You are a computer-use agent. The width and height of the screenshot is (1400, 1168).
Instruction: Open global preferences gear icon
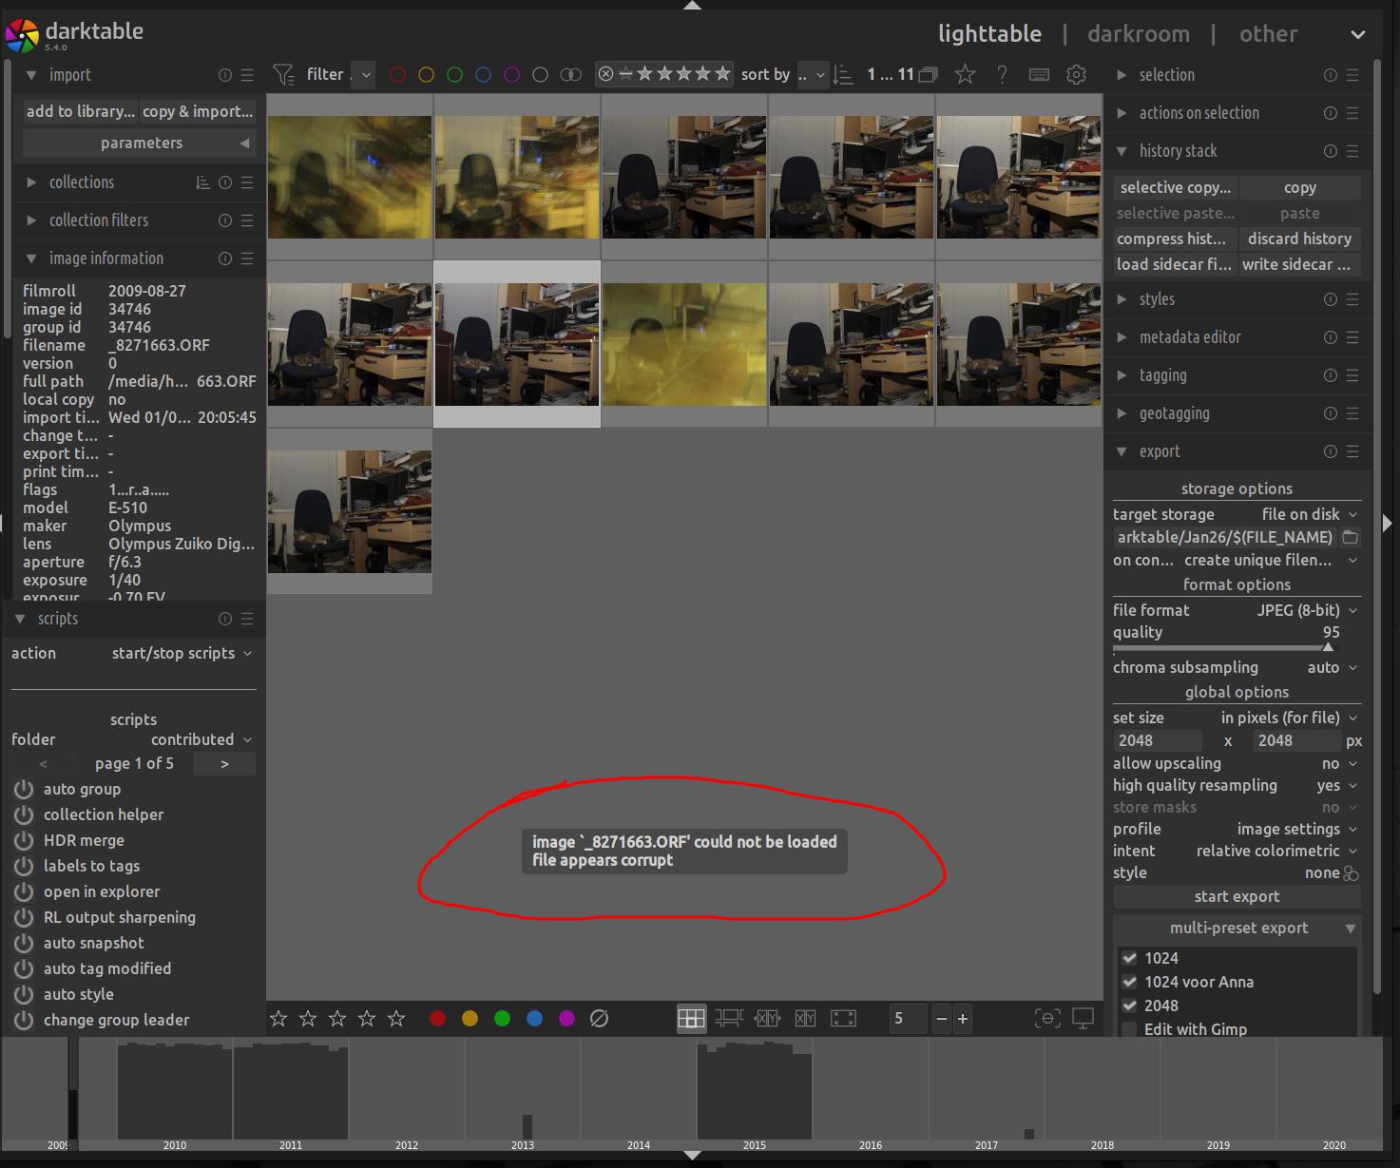(1076, 74)
